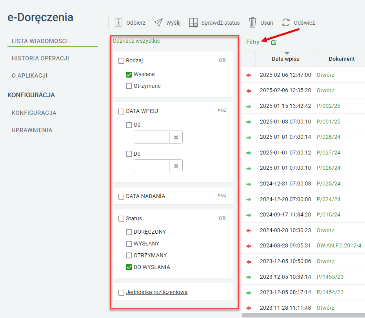The image size is (365, 318).
Task: Toggle the Jednostka rozliczeniowa checkbox
Action: coord(121,293)
